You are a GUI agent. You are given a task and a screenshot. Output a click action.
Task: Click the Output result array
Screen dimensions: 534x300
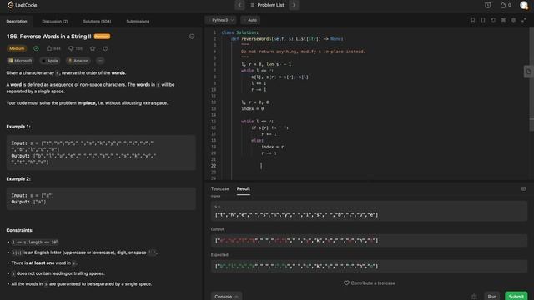369,241
